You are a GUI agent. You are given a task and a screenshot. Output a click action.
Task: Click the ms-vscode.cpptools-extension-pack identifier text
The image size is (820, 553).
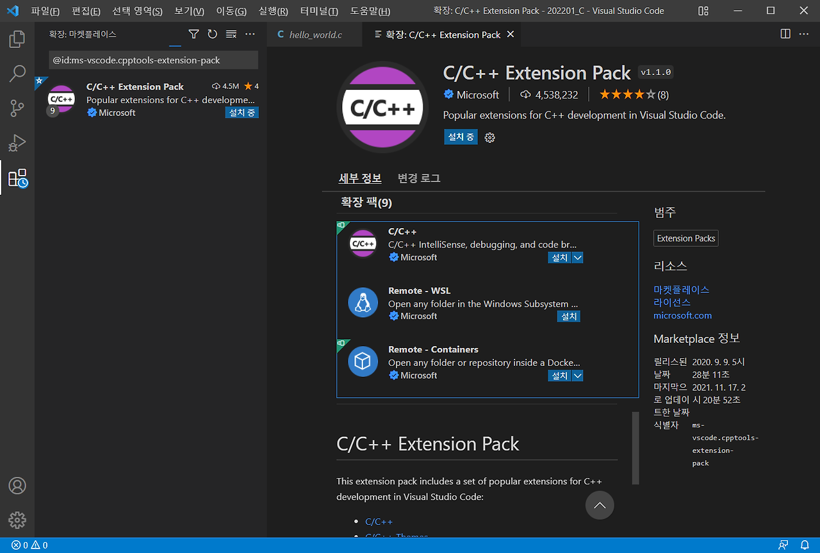click(x=725, y=444)
